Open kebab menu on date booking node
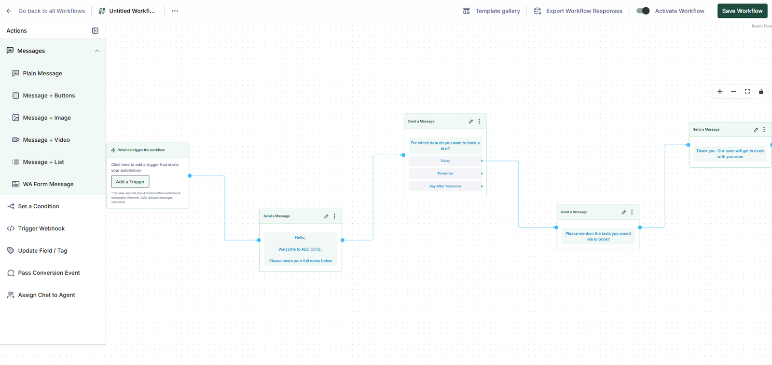 click(479, 122)
